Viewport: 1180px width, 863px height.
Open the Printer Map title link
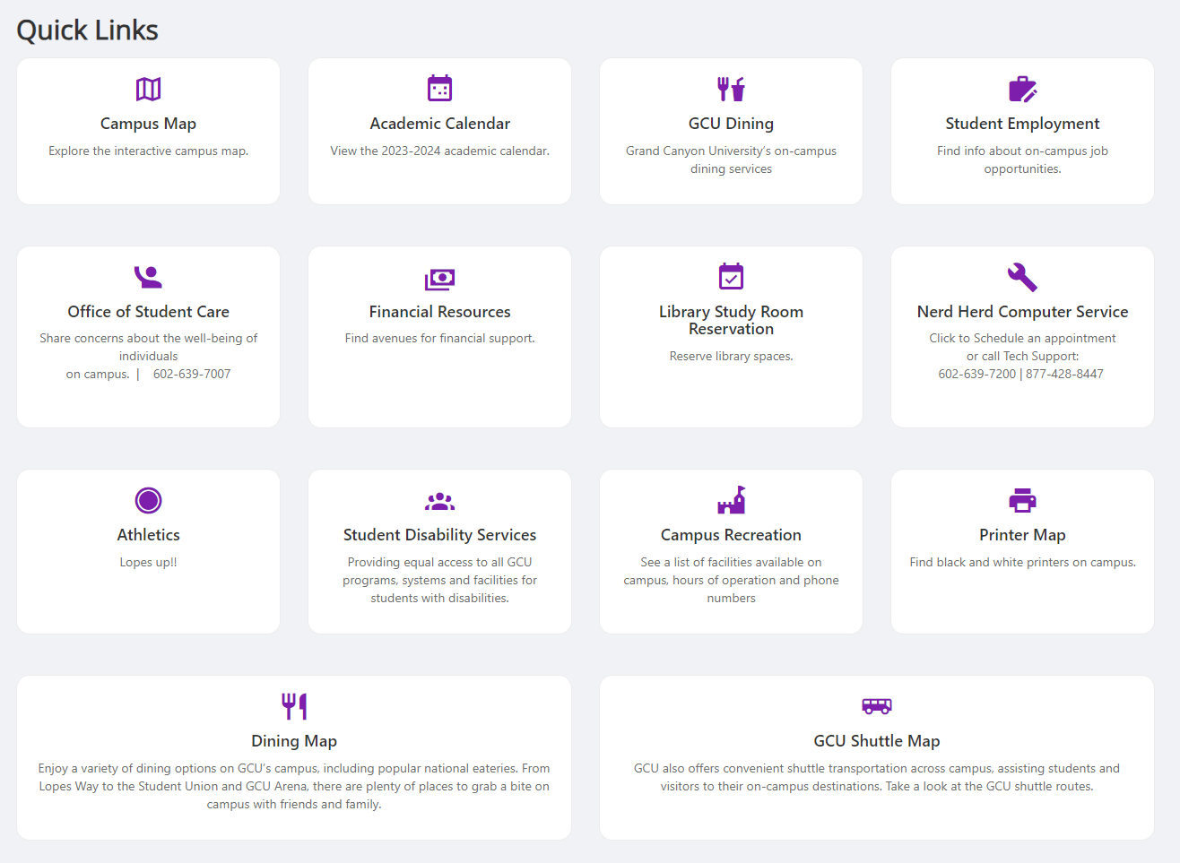pos(1022,535)
